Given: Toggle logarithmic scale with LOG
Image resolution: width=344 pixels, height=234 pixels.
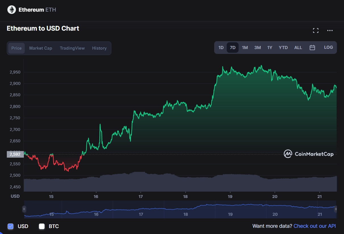Looking at the screenshot, I should click(328, 47).
